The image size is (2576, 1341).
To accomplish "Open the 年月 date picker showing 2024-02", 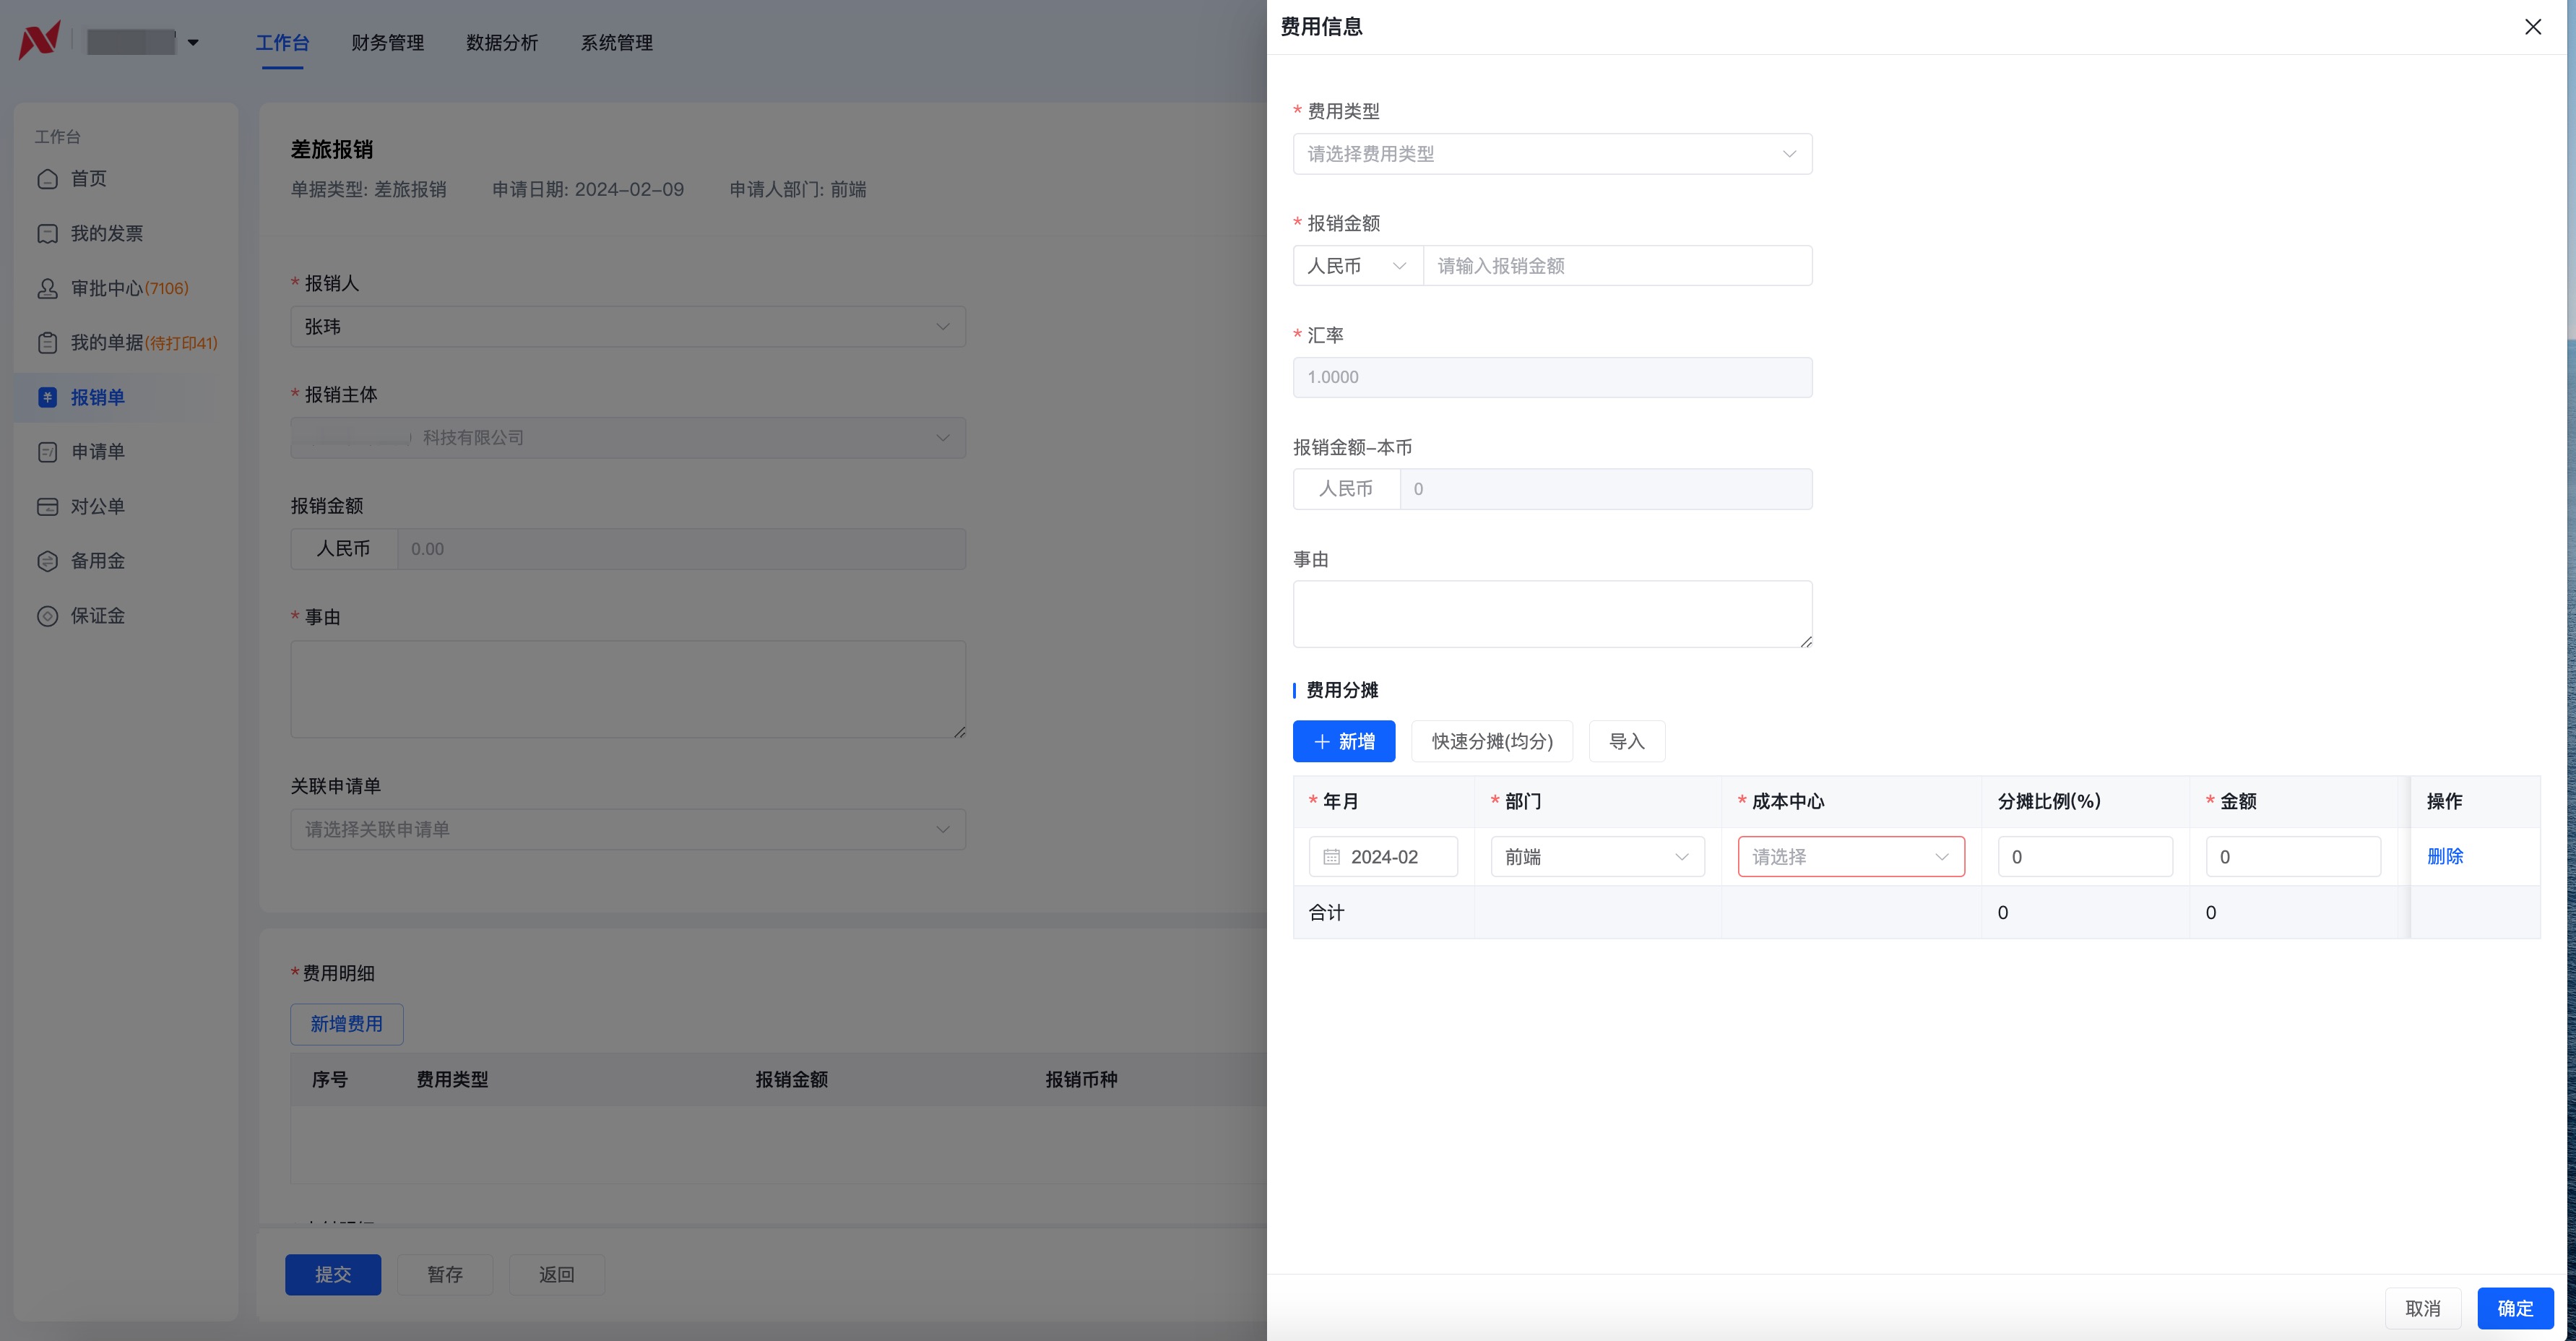I will [x=1383, y=857].
